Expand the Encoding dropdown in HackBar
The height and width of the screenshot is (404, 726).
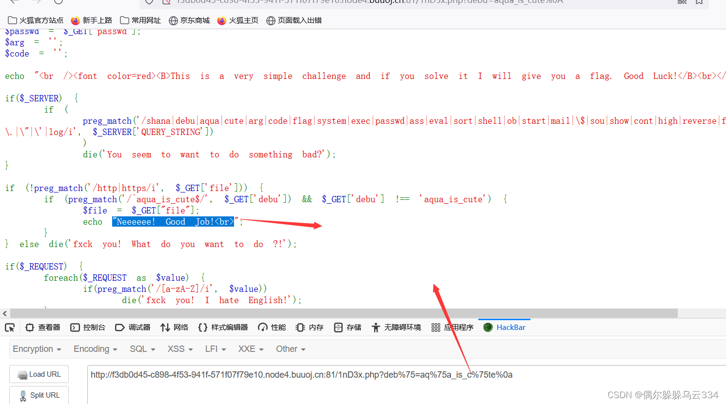pyautogui.click(x=96, y=349)
